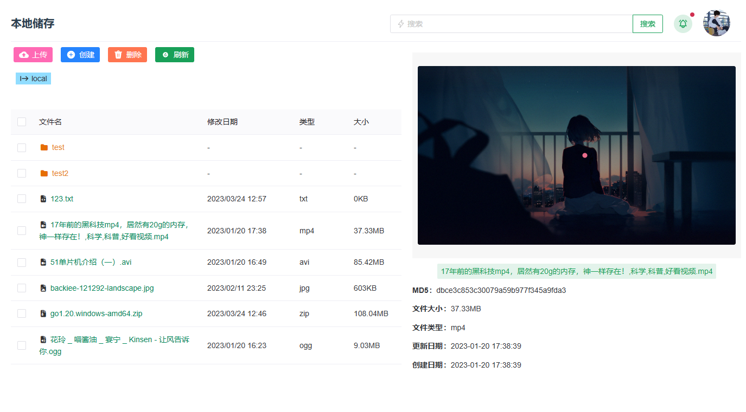Check the box for the test folder
This screenshot has height=412, width=746.
(x=22, y=147)
